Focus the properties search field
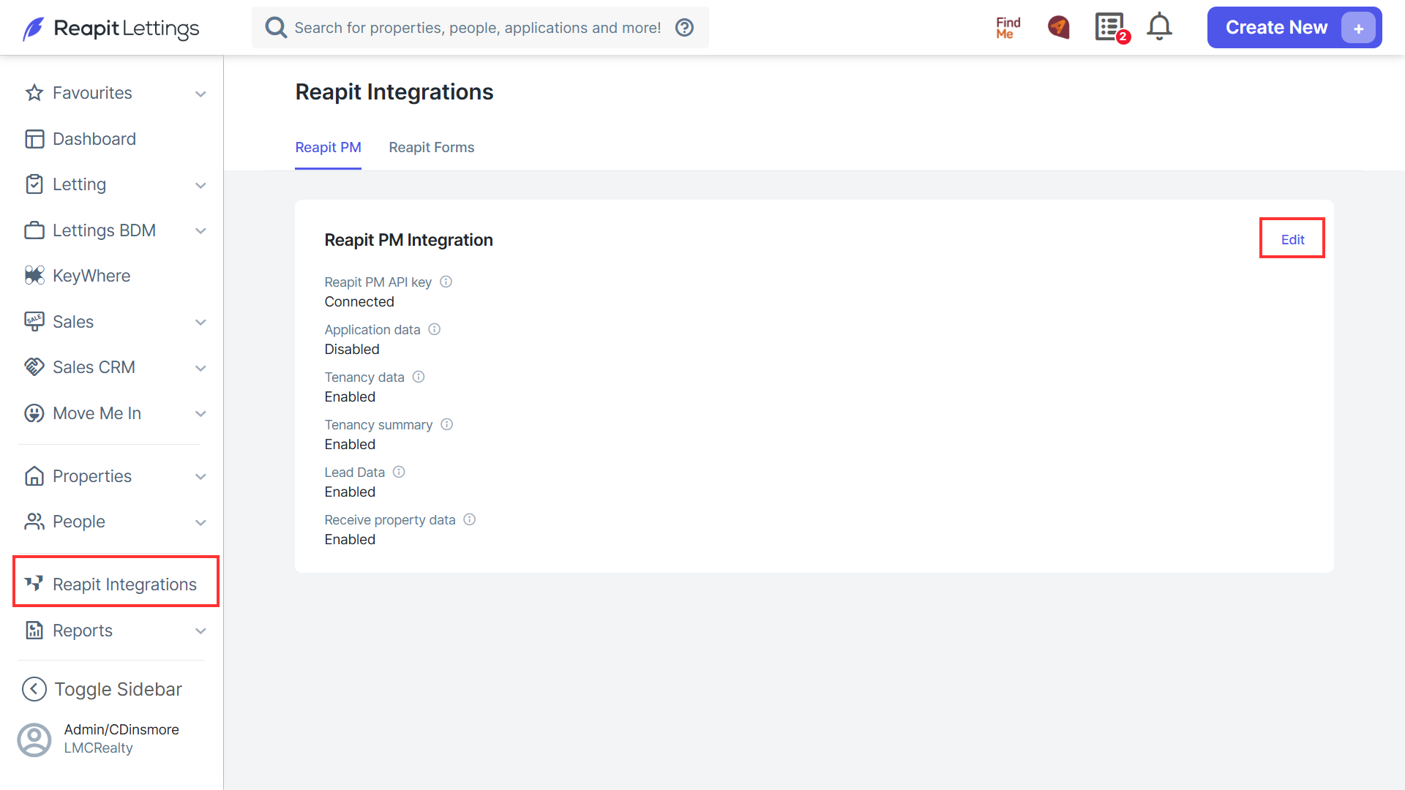 (480, 28)
